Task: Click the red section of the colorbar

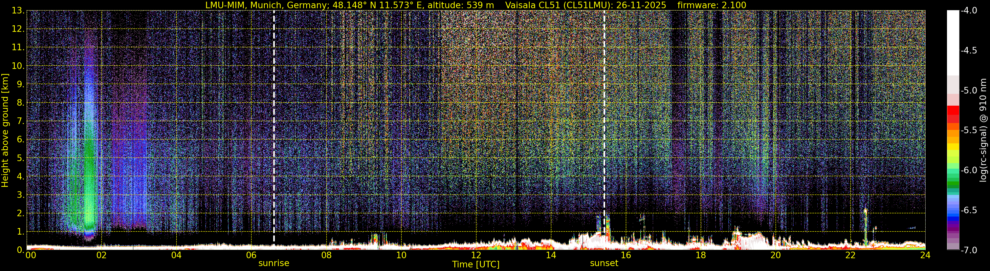Action: (953, 114)
